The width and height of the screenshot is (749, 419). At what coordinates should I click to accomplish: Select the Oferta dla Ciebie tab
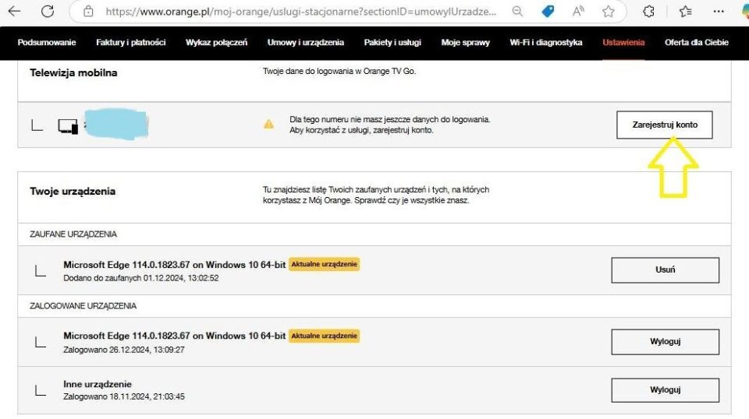[697, 42]
